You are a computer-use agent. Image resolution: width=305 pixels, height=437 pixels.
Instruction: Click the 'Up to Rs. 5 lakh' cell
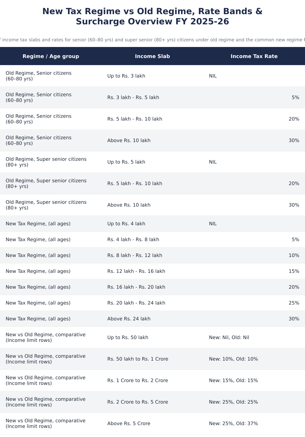(152, 162)
